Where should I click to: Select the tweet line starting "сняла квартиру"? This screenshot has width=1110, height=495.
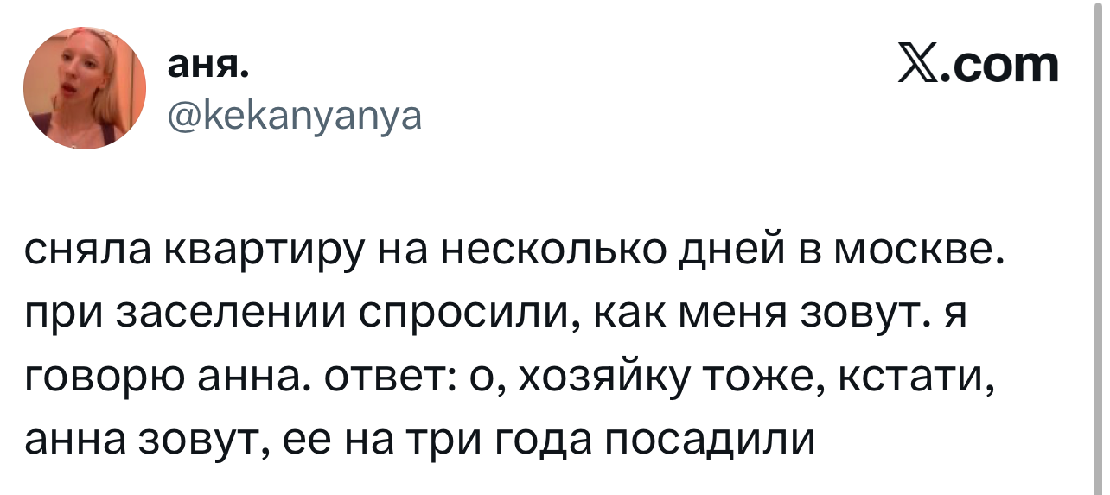(514, 252)
